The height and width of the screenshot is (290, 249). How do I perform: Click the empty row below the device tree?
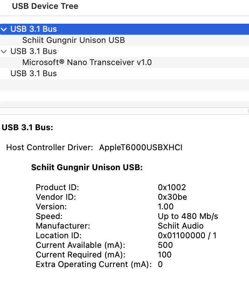(124, 85)
